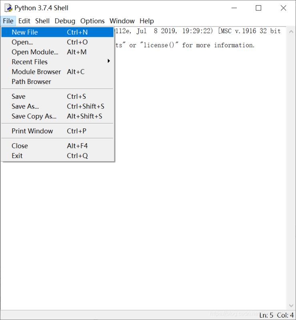Launch the Module Browser
Image resolution: width=296 pixels, height=320 pixels.
[x=57, y=72]
